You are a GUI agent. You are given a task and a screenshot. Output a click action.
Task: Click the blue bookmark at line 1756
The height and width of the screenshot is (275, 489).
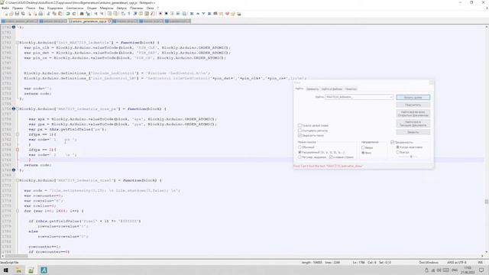(x=14, y=108)
